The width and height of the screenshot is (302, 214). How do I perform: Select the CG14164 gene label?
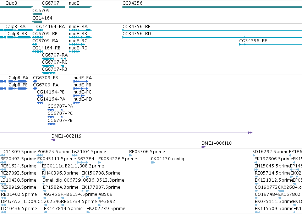42,18
